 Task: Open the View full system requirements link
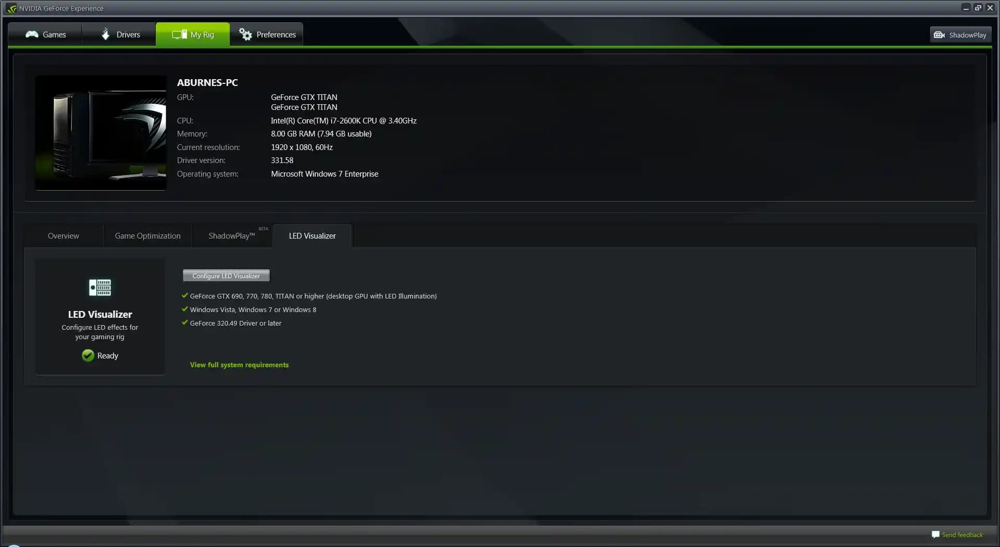pos(239,365)
